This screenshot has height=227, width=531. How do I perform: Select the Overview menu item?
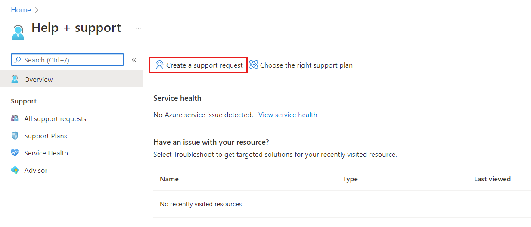[x=71, y=79]
